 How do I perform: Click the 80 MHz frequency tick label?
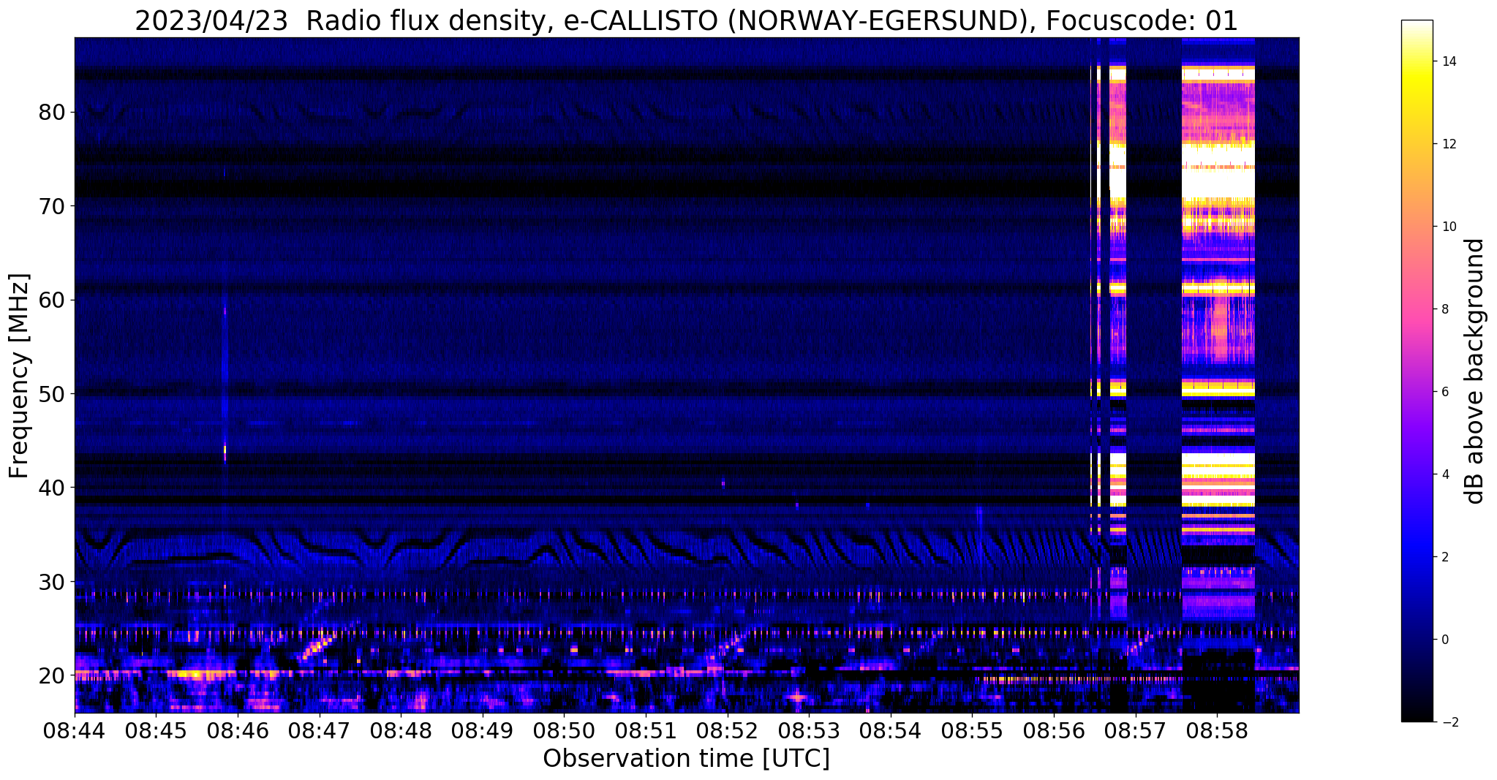click(53, 113)
